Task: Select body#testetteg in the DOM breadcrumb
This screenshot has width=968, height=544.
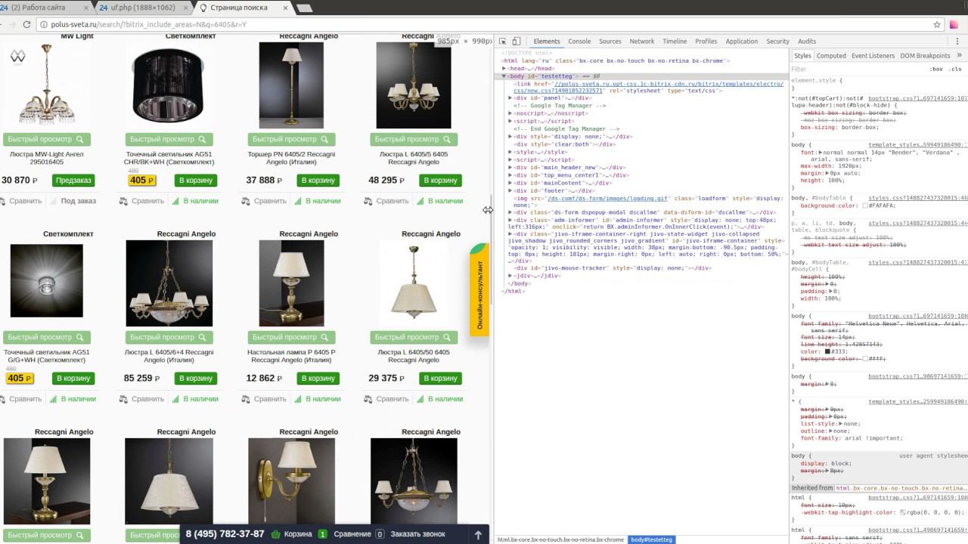Action: point(651,539)
